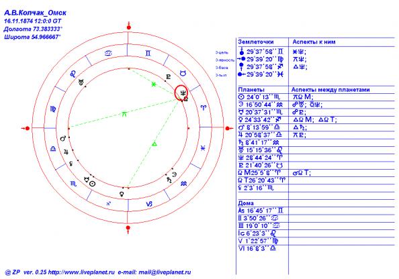Click the Землеточки table header
Viewport: 399px width, 279px height.
[x=256, y=42]
